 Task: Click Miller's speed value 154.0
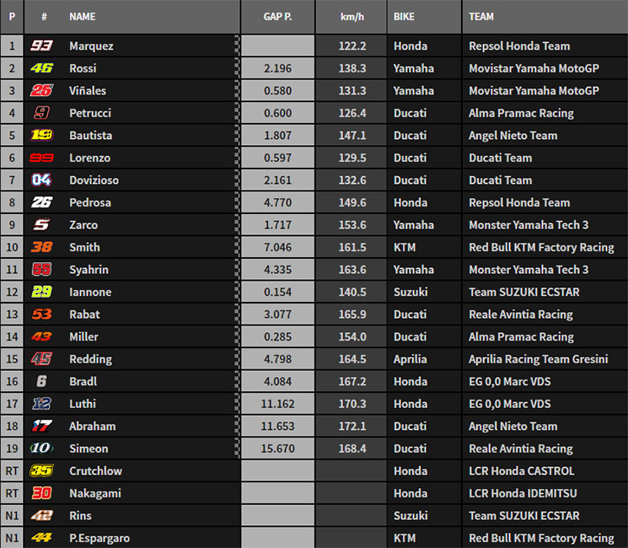point(352,336)
